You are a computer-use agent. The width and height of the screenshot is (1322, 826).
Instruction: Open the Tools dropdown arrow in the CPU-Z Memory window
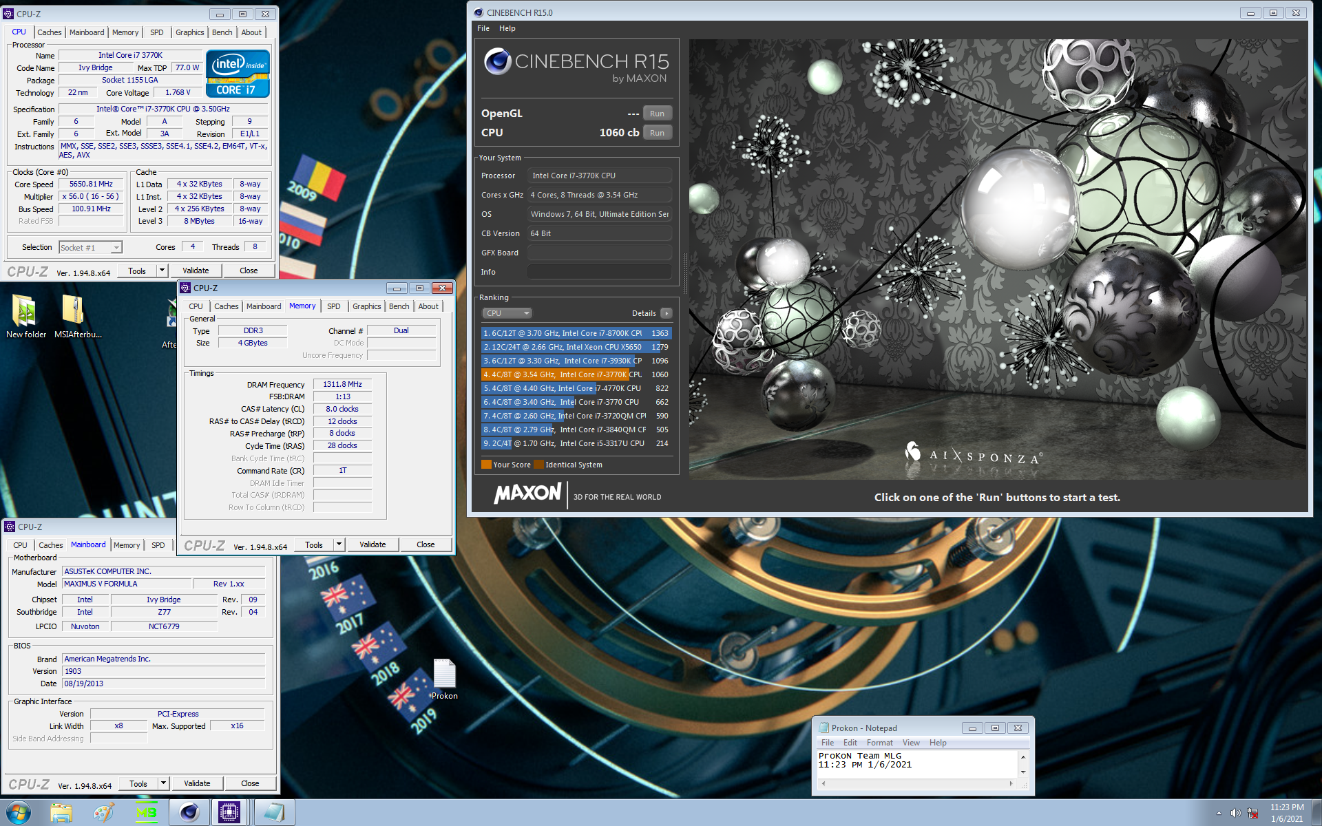click(x=339, y=544)
